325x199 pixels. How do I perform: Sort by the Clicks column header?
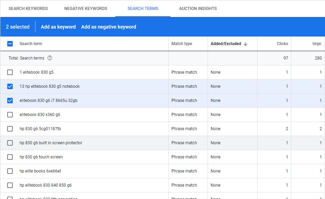click(x=282, y=44)
